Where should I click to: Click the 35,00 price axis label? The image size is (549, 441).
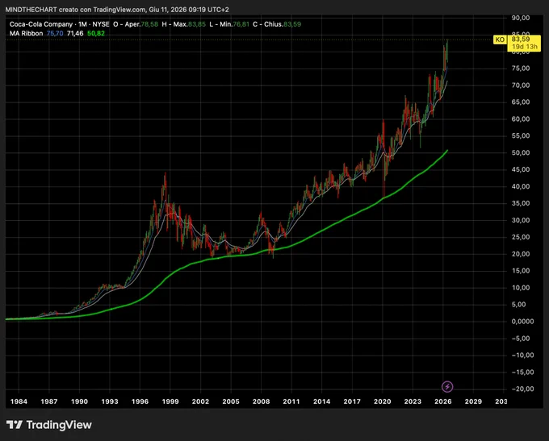click(521, 203)
